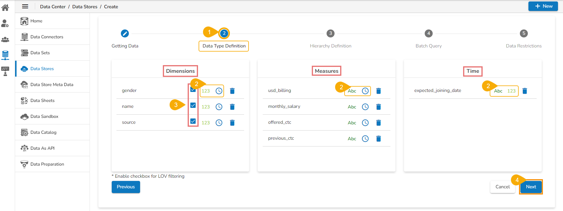
Task: Set name dimension to time type
Action: tap(219, 107)
